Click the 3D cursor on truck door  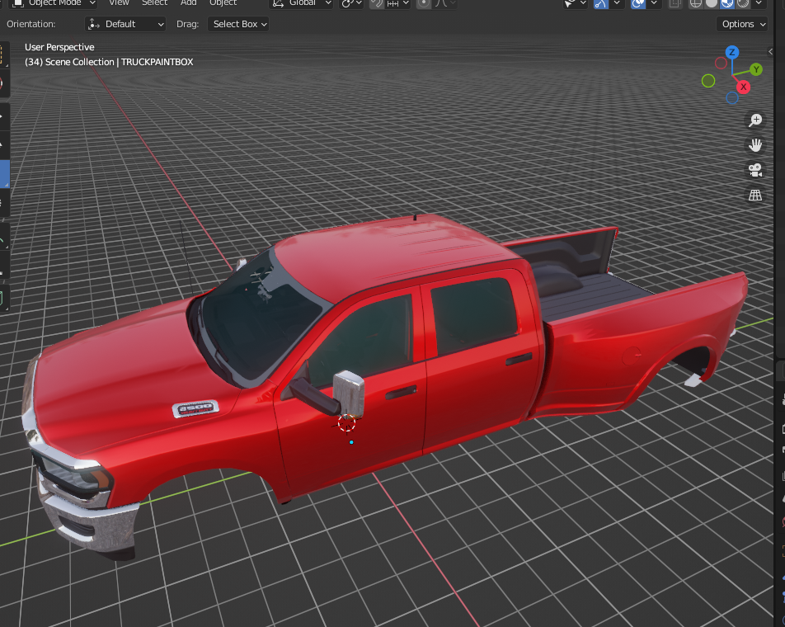pos(346,423)
